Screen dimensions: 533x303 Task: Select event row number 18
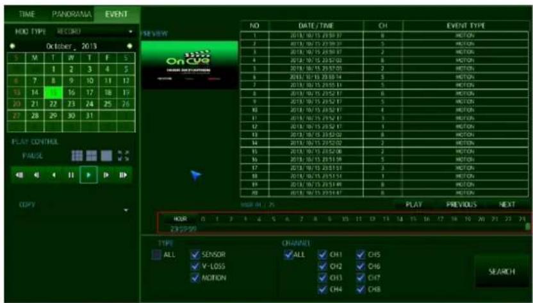click(x=384, y=176)
